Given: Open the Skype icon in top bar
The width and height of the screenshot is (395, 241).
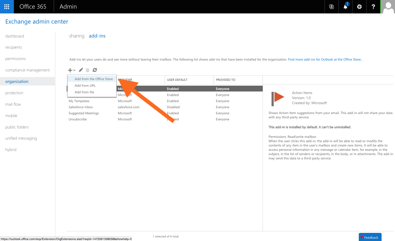Looking at the screenshot, I should point(331,7).
